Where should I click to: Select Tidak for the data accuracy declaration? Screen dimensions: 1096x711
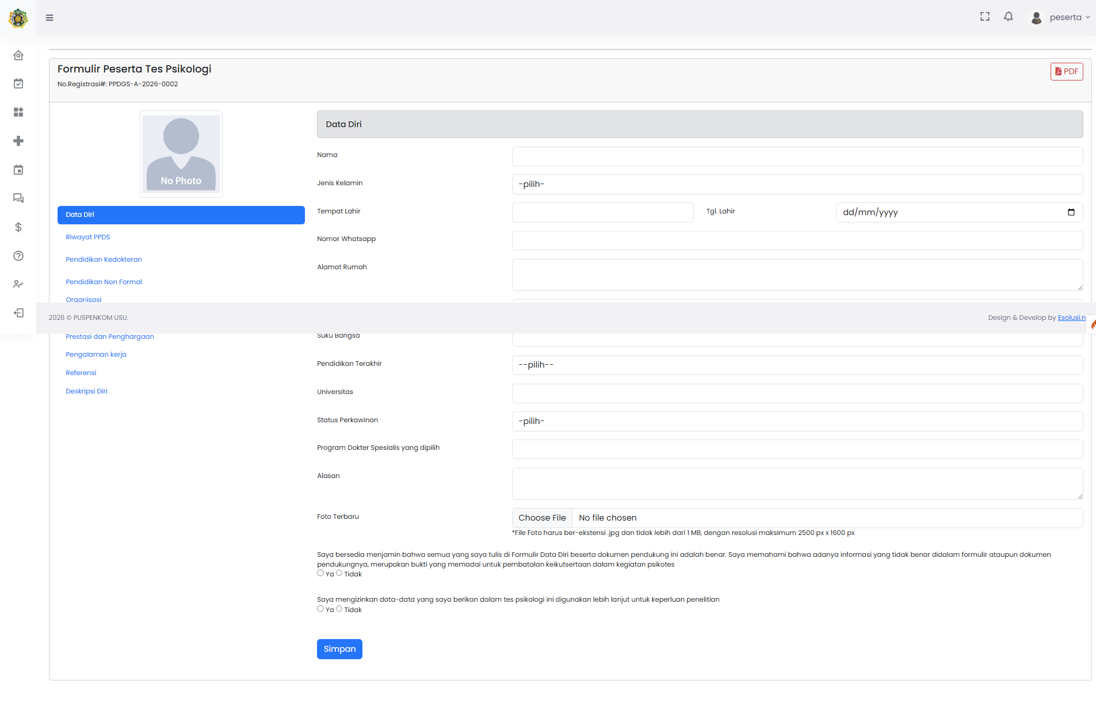[339, 573]
